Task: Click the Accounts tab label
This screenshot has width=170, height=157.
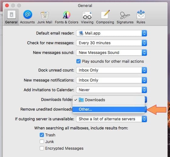Action: [x=27, y=22]
